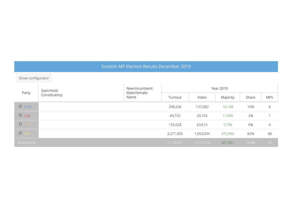Screen dimensions: 292x208
Task: Click the Gain:Hold: Constituency header
Action: tap(81, 93)
